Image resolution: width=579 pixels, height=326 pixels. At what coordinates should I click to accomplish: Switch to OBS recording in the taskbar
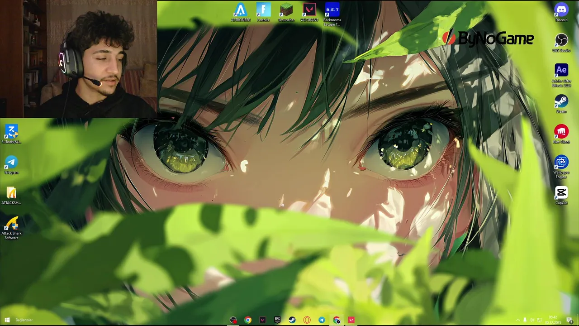233,320
